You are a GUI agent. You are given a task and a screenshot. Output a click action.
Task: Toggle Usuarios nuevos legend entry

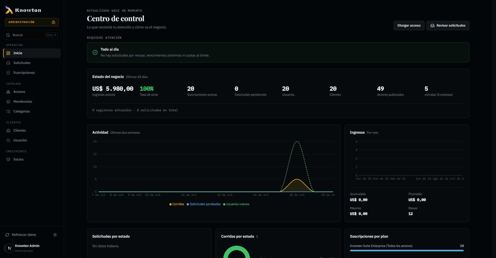[x=236, y=204]
